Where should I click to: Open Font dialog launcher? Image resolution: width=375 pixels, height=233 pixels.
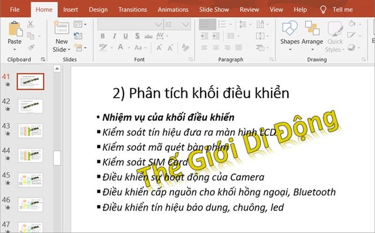click(x=191, y=59)
